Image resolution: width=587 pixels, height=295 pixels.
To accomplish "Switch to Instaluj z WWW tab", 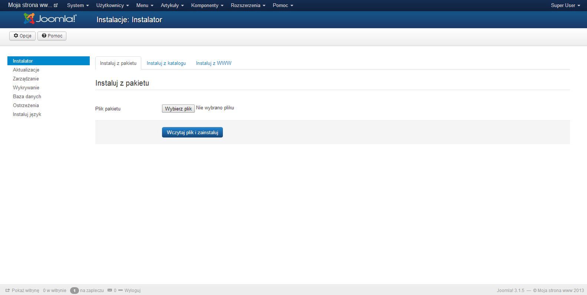I will pos(214,63).
